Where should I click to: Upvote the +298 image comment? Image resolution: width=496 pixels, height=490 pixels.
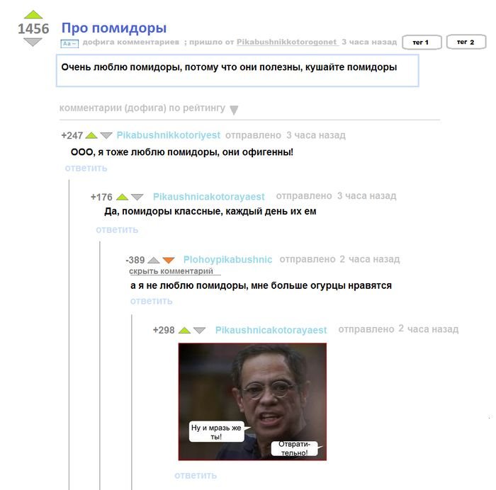tap(184, 331)
